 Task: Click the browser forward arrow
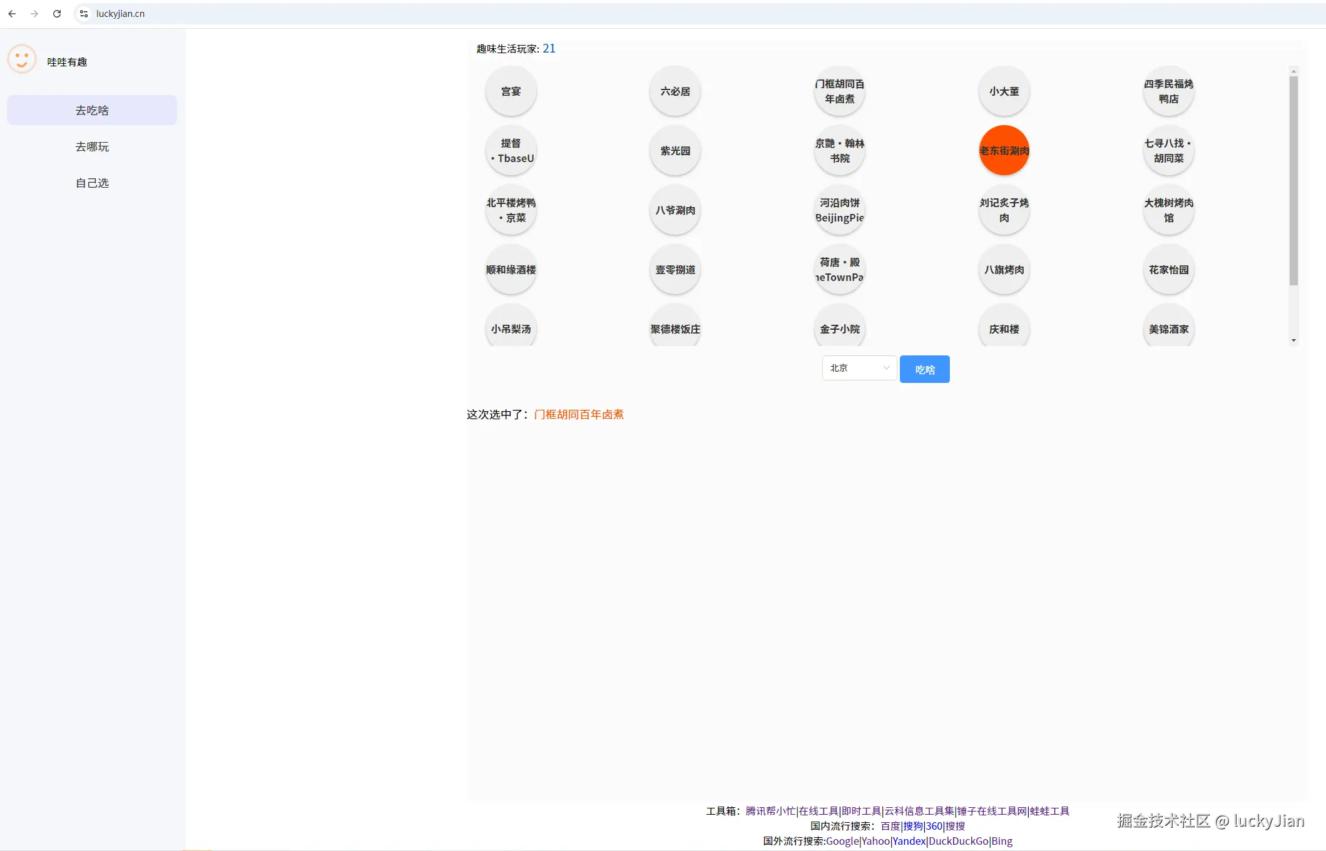[x=34, y=14]
